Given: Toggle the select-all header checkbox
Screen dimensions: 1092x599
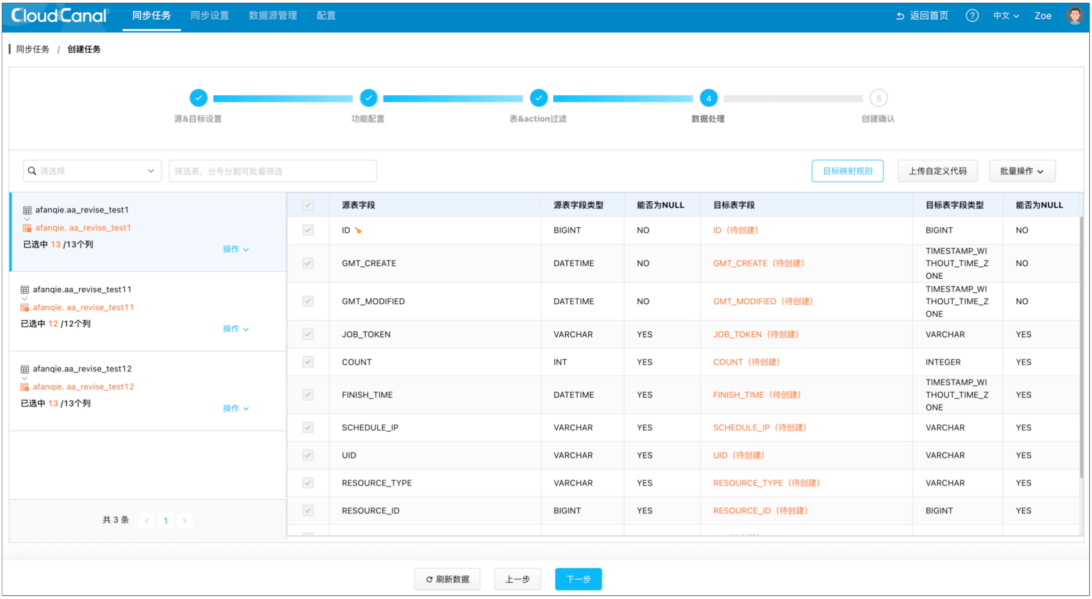Looking at the screenshot, I should [308, 205].
